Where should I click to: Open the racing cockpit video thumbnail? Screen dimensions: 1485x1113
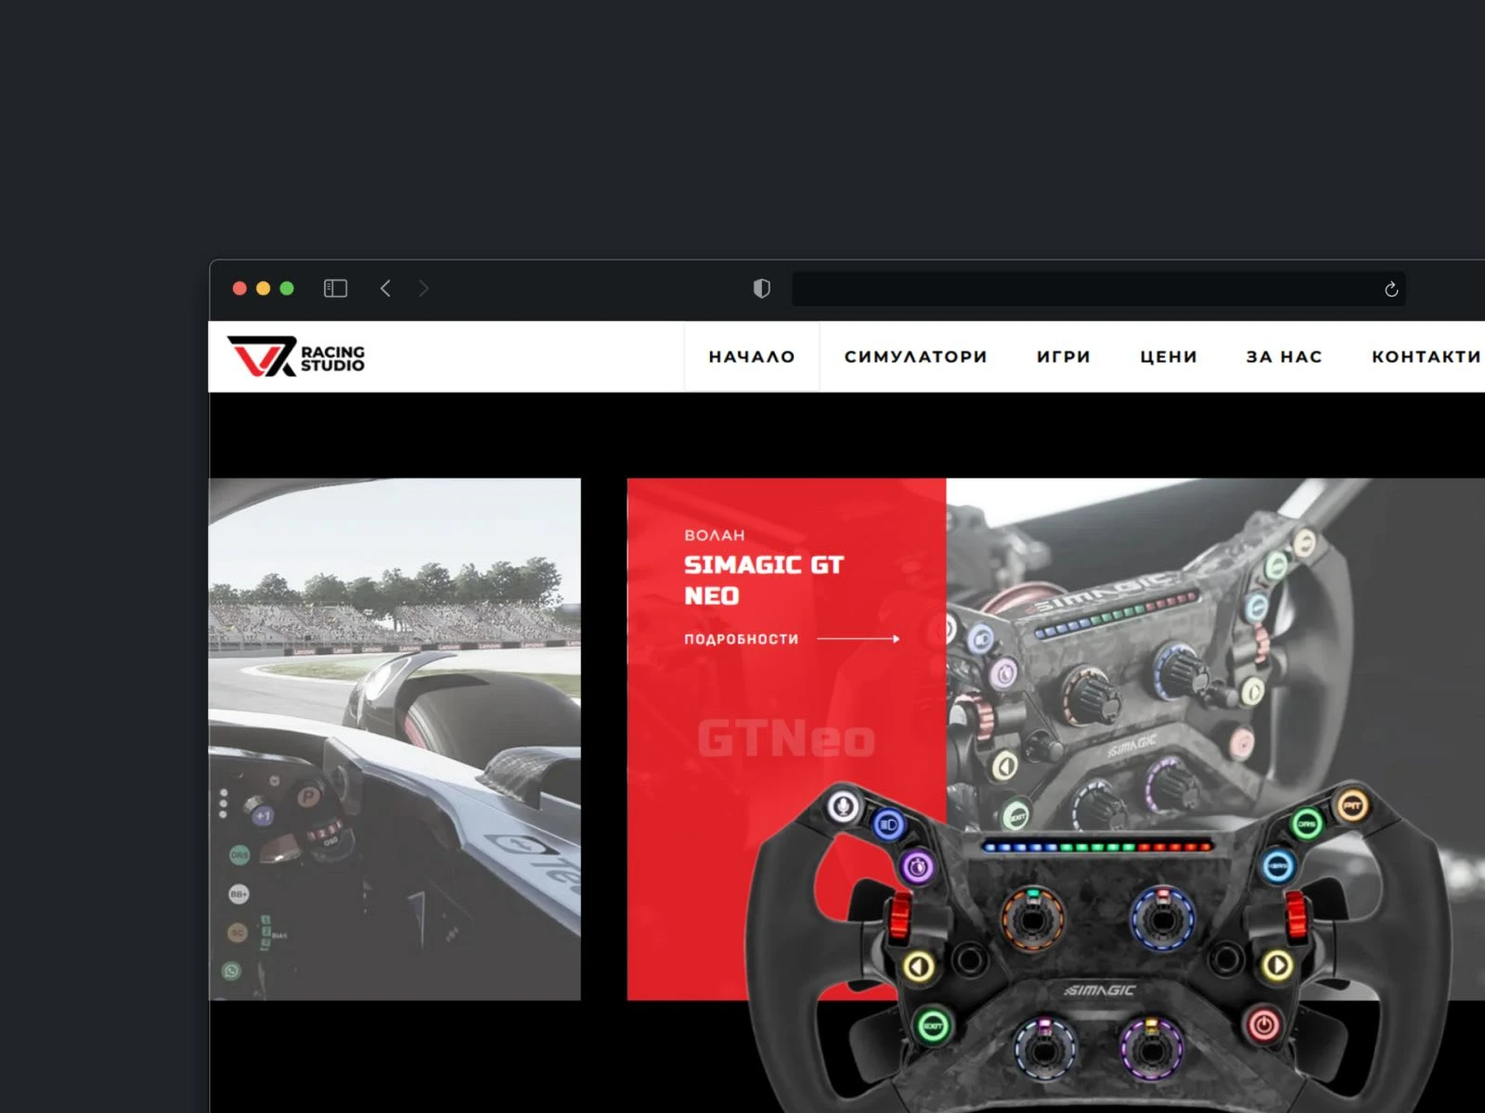[x=395, y=739]
